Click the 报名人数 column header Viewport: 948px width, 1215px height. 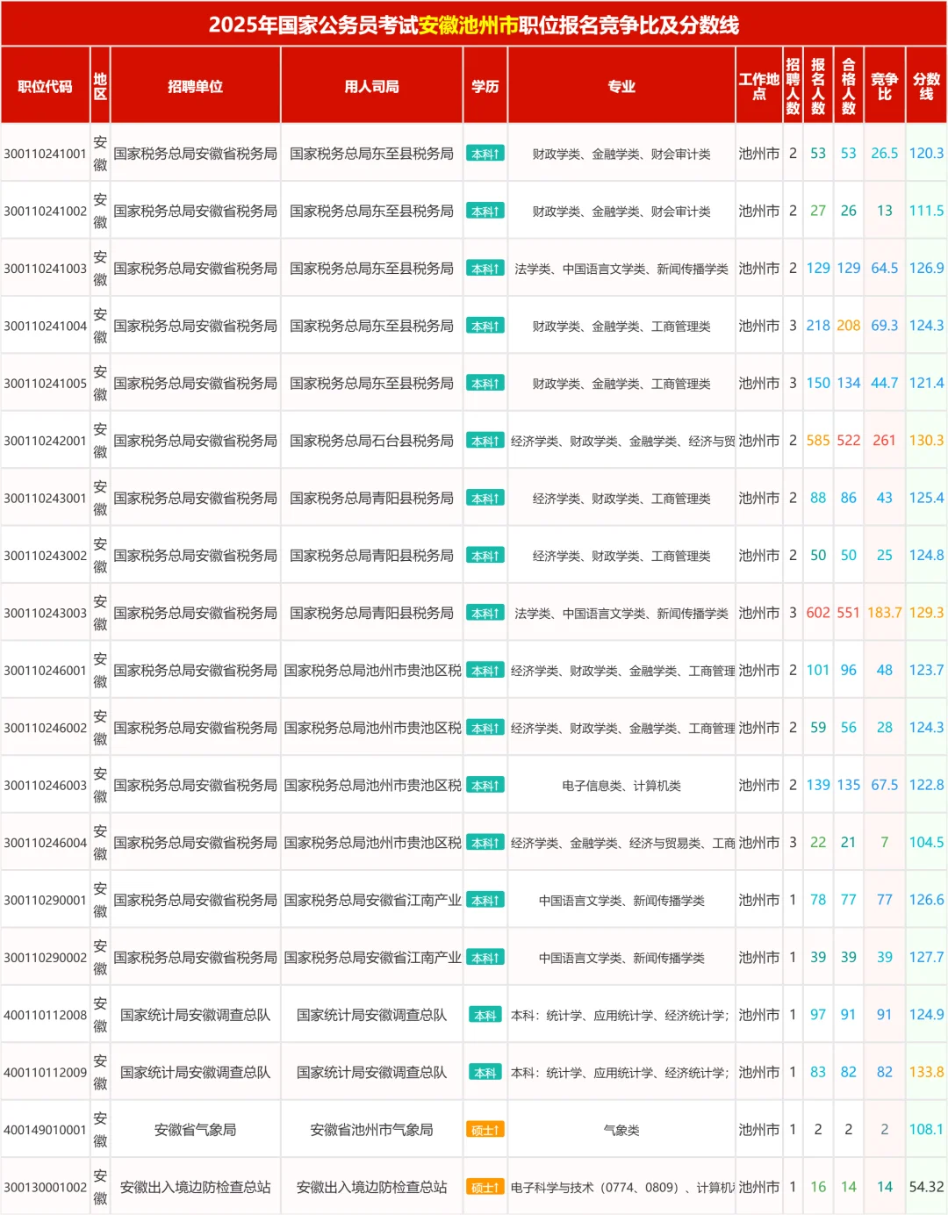(x=818, y=86)
